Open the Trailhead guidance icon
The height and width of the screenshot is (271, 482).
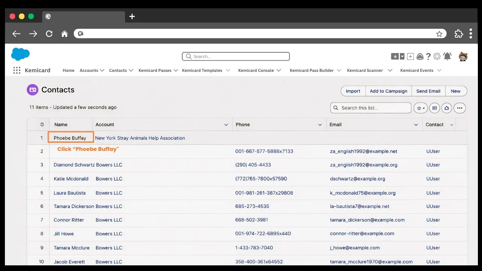coord(420,56)
